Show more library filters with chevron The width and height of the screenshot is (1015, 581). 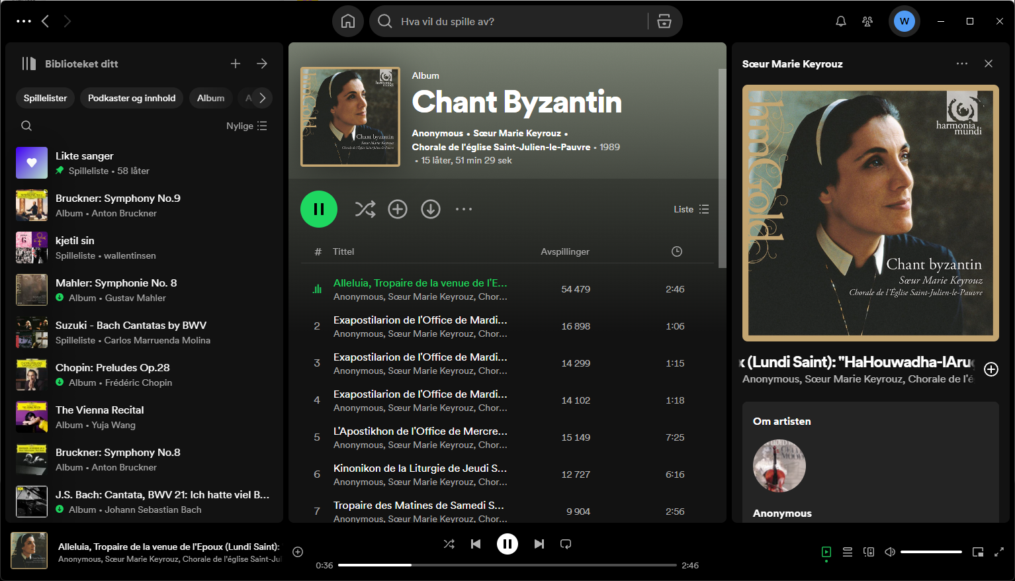click(263, 98)
